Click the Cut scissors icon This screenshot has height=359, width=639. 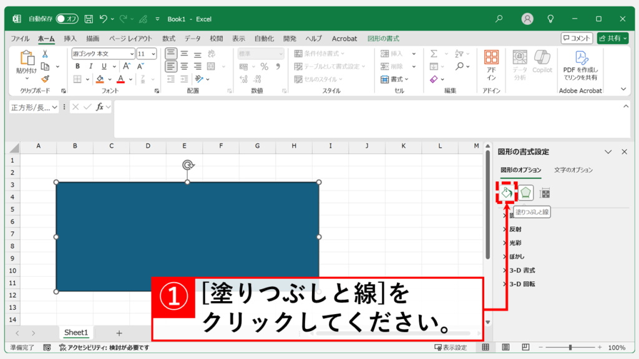[x=45, y=54]
